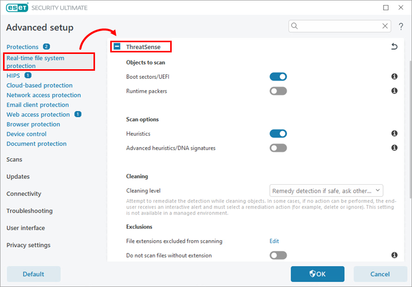The height and width of the screenshot is (287, 412).
Task: Click info icon for files without extension
Action: [x=394, y=255]
